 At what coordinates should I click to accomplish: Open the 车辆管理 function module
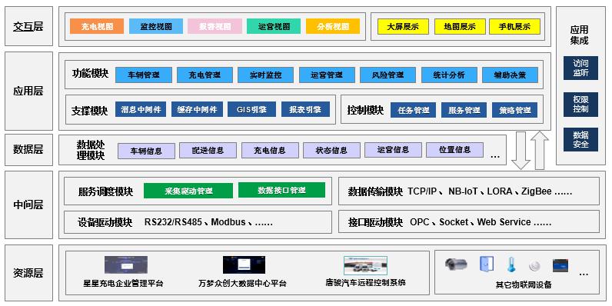tap(143, 75)
